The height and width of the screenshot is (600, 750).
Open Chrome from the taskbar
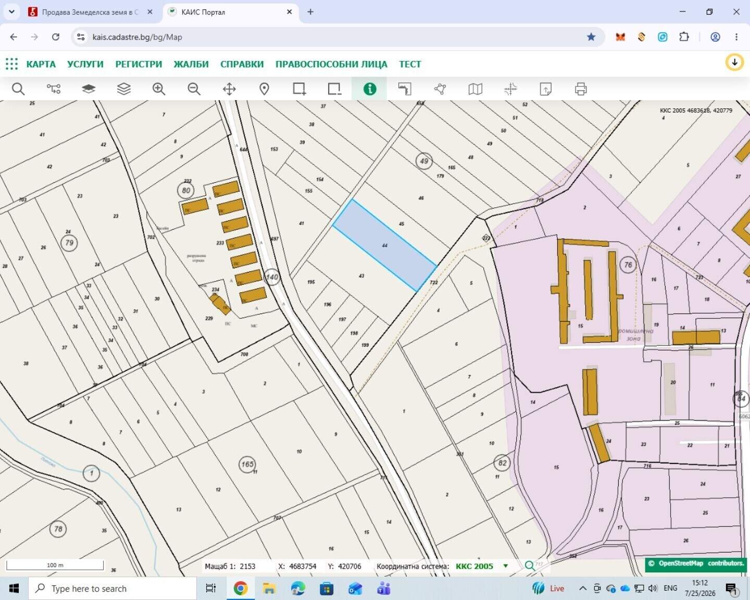click(x=240, y=589)
